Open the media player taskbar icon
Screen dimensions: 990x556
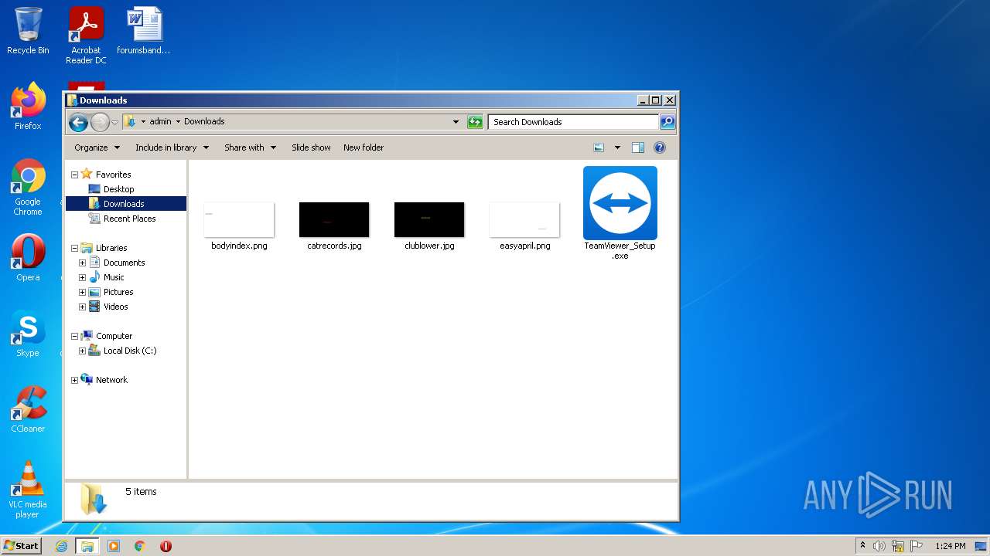(114, 546)
